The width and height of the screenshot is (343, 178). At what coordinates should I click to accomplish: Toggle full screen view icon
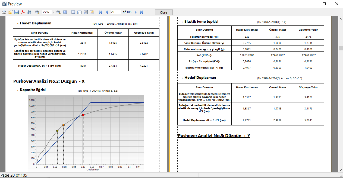coord(65,12)
